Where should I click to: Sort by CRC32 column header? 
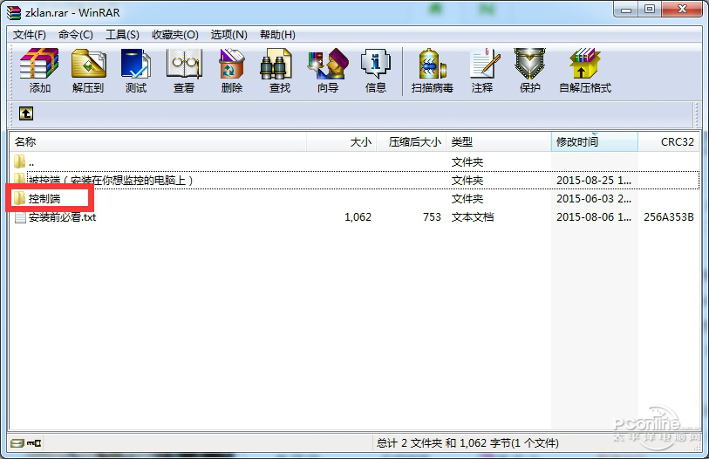click(x=668, y=142)
